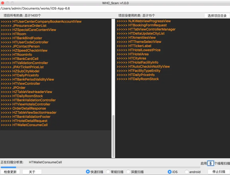The width and height of the screenshot is (230, 175).
Task: Click the thread count input field
Action: [x=211, y=163]
